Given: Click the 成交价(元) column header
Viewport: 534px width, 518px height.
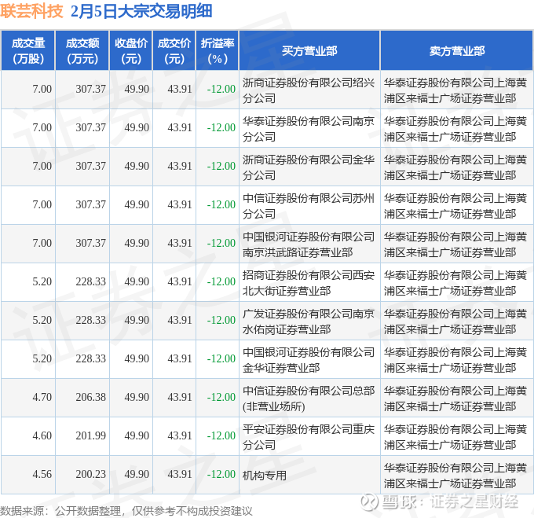Looking at the screenshot, I should pyautogui.click(x=174, y=50).
